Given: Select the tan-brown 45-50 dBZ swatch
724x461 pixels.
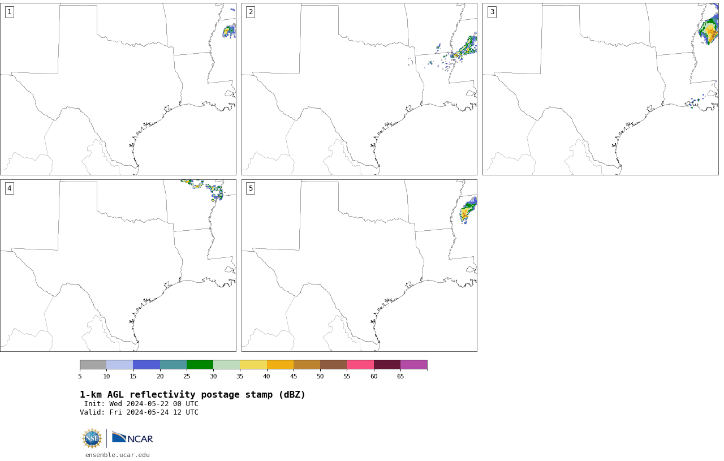Looking at the screenshot, I should (307, 364).
